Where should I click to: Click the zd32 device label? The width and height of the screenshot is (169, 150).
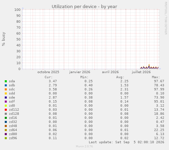coord(13,122)
